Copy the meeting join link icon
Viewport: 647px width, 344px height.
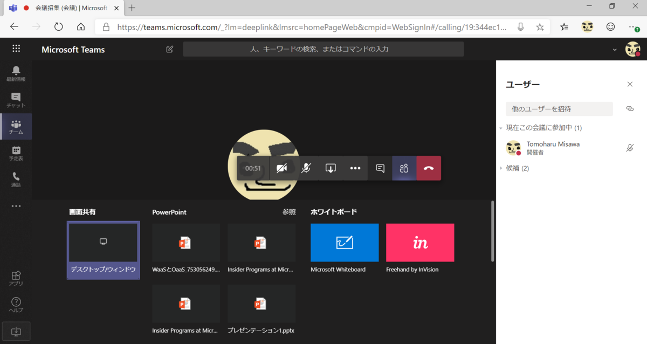(630, 108)
